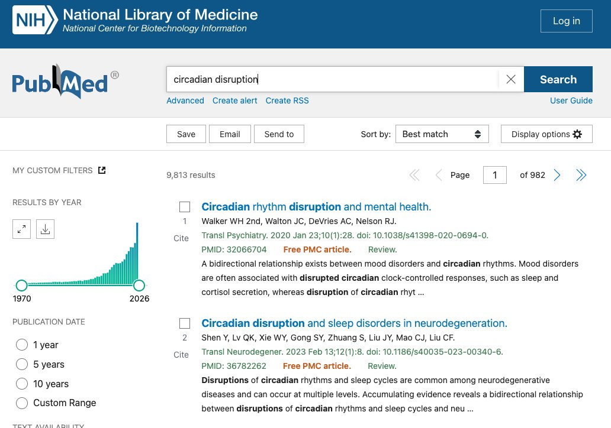Click the page number input field
Screen dimensions: 611x428
click(495, 175)
